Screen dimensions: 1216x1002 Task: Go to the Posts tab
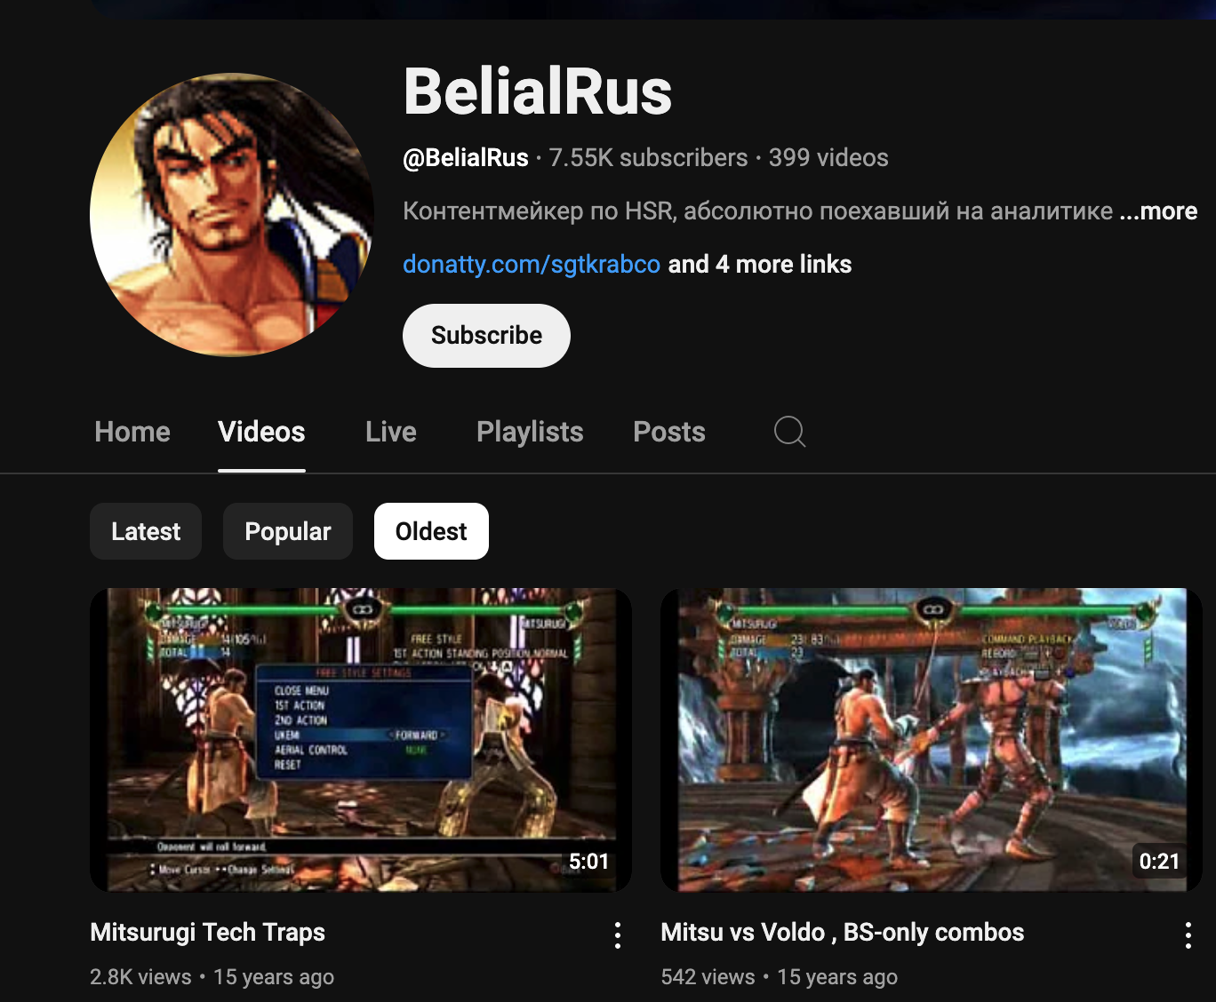point(669,432)
